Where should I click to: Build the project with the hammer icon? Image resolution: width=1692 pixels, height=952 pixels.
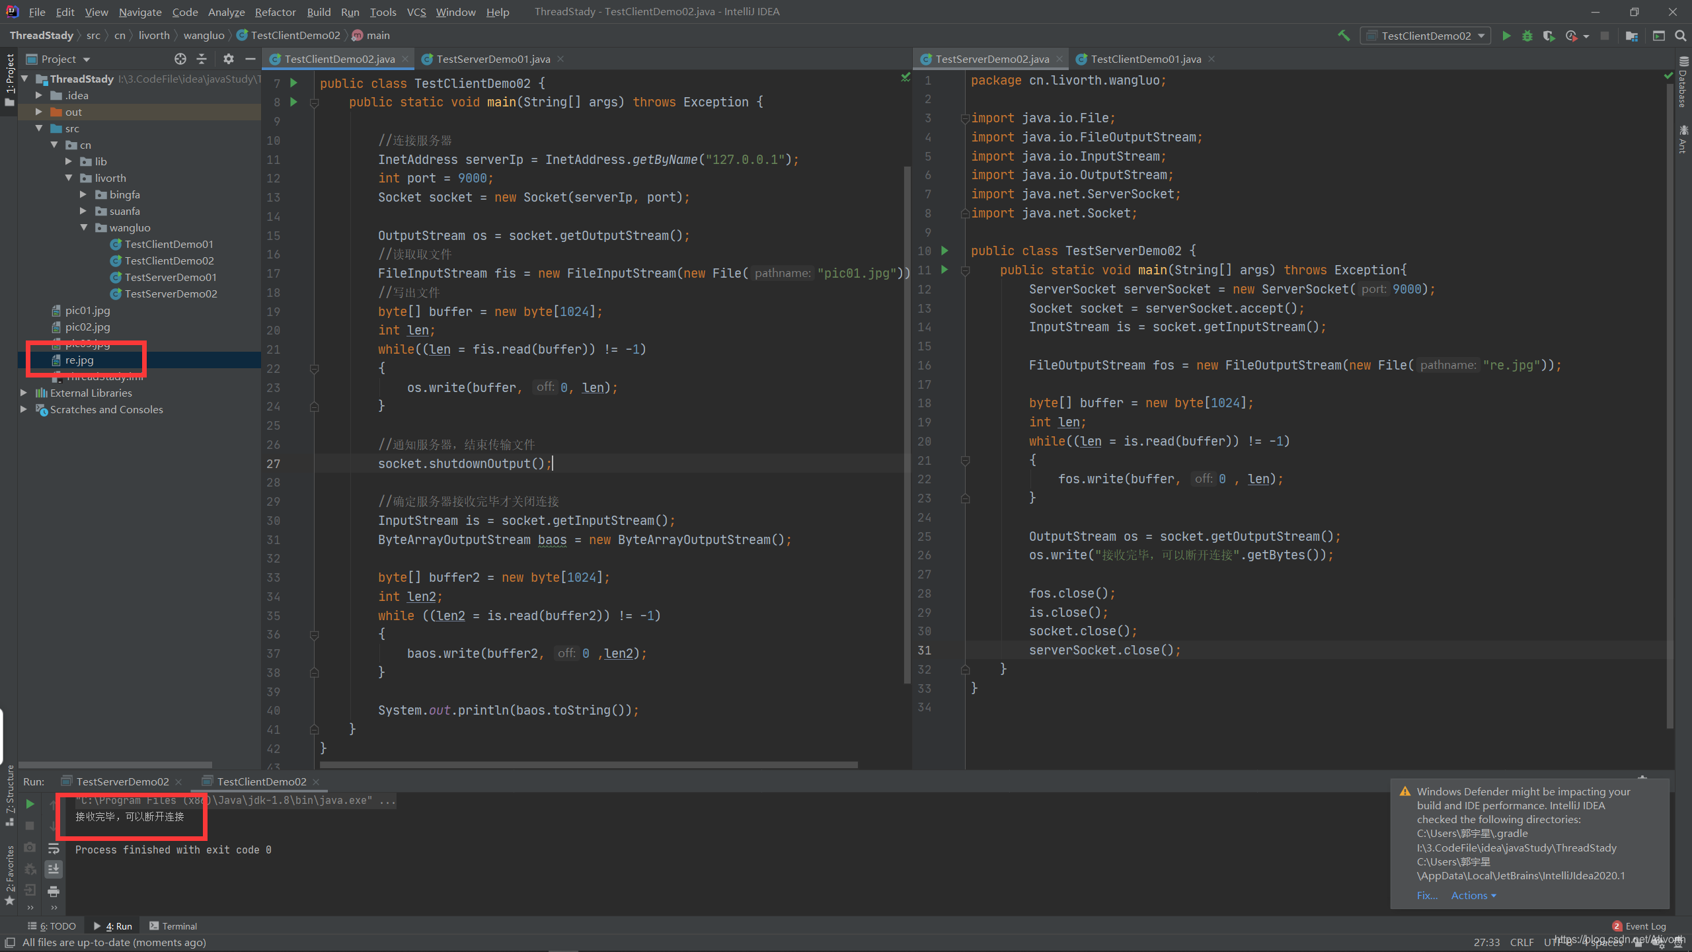(1344, 36)
